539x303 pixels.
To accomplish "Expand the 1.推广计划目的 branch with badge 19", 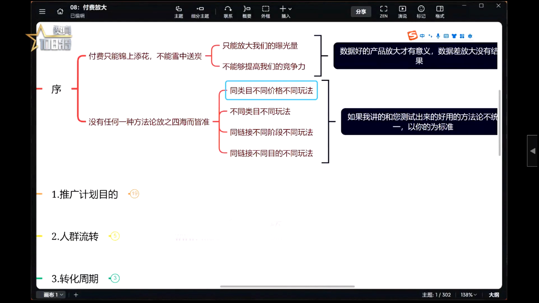I will [134, 194].
